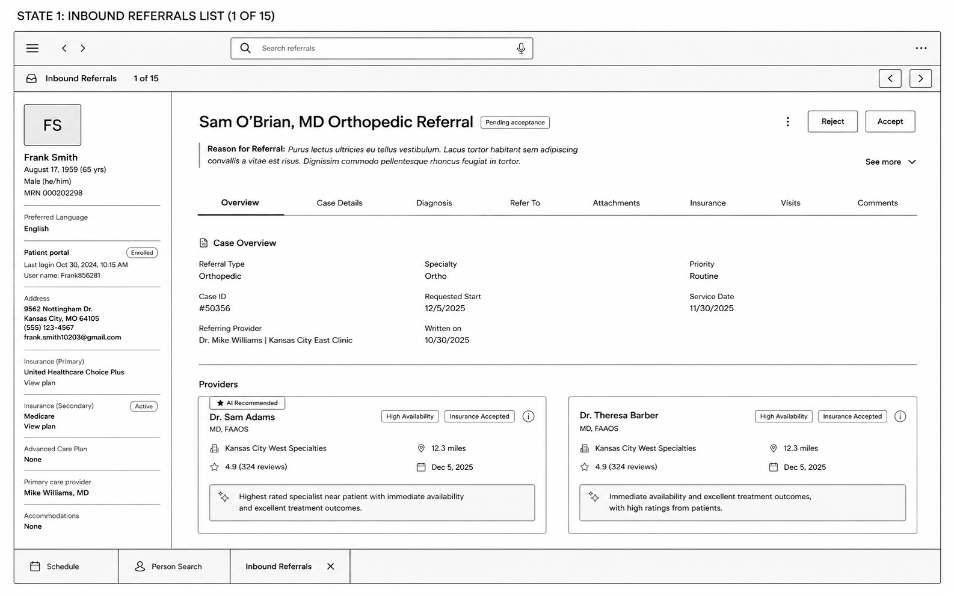954x596 pixels.
Task: Go to next referral arrow button
Action: [x=920, y=79]
